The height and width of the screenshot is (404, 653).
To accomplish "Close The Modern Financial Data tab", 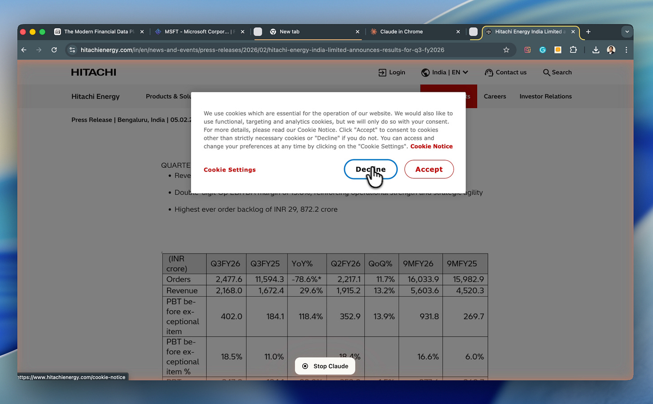I will pyautogui.click(x=142, y=32).
